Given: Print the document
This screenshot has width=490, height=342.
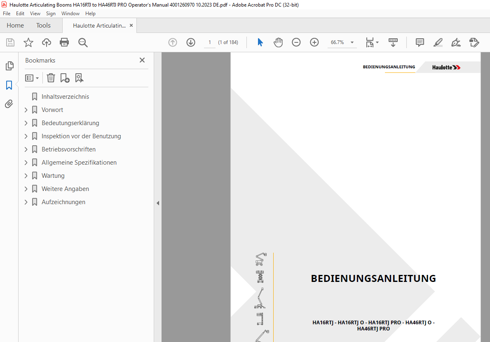Looking at the screenshot, I should click(x=64, y=42).
